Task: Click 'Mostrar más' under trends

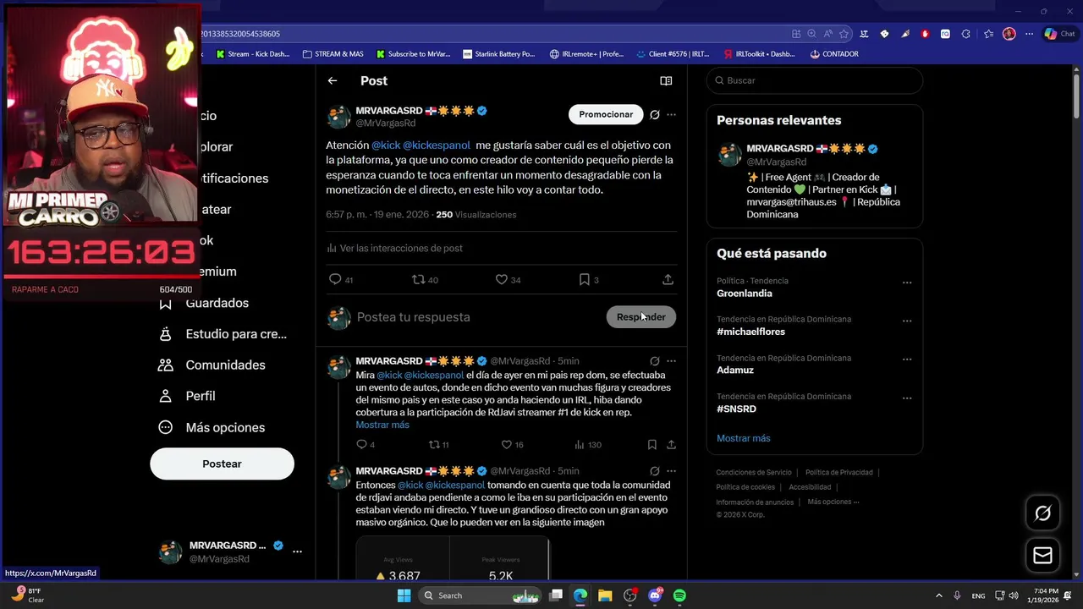Action: [x=744, y=438]
